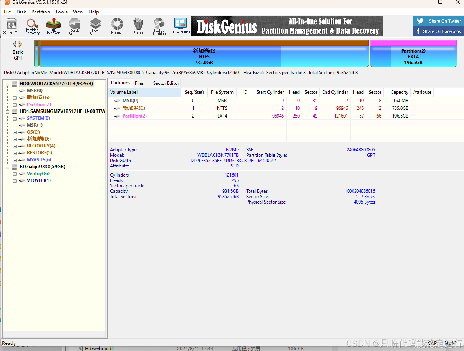Click the EXT4 file system cell
464x351 pixels.
[x=222, y=116]
